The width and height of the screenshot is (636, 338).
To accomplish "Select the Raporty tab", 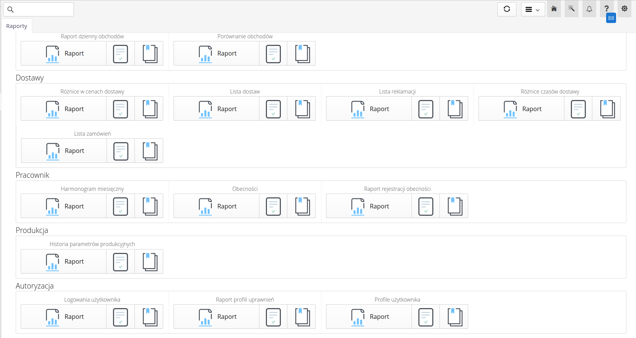I will 16,26.
